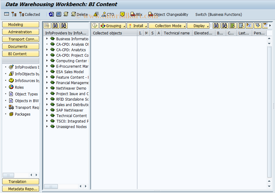The image size is (275, 193).
Task: Click the Find binoculars icon in InfoProviders panel
Action: tap(55, 26)
